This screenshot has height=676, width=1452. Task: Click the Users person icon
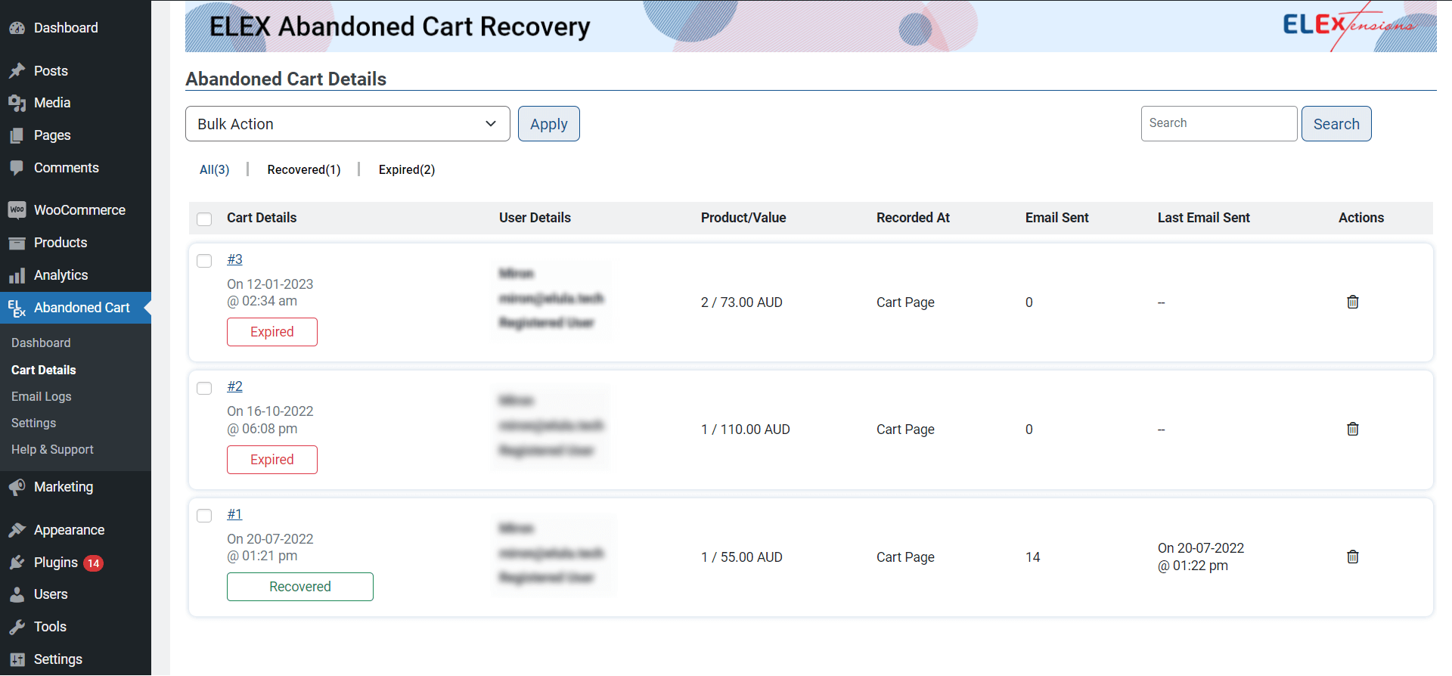(17, 594)
